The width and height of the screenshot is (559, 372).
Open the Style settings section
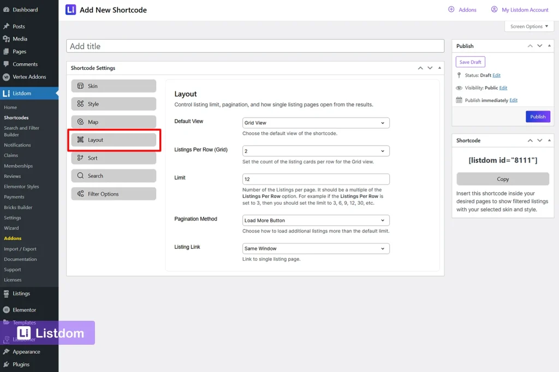click(x=113, y=103)
